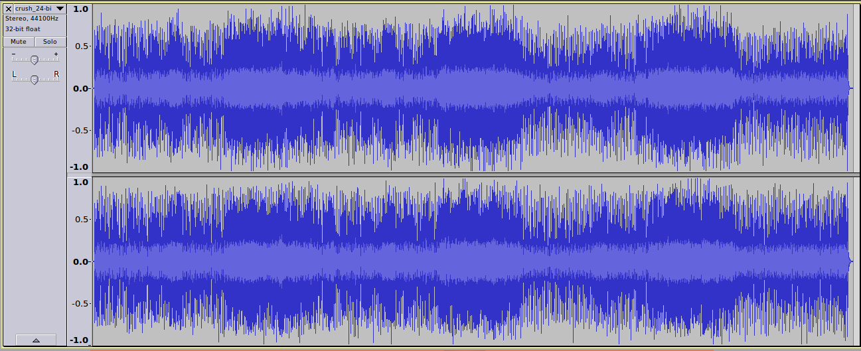Image resolution: width=861 pixels, height=351 pixels.
Task: Close the crush_24-bi track
Action: 9,9
